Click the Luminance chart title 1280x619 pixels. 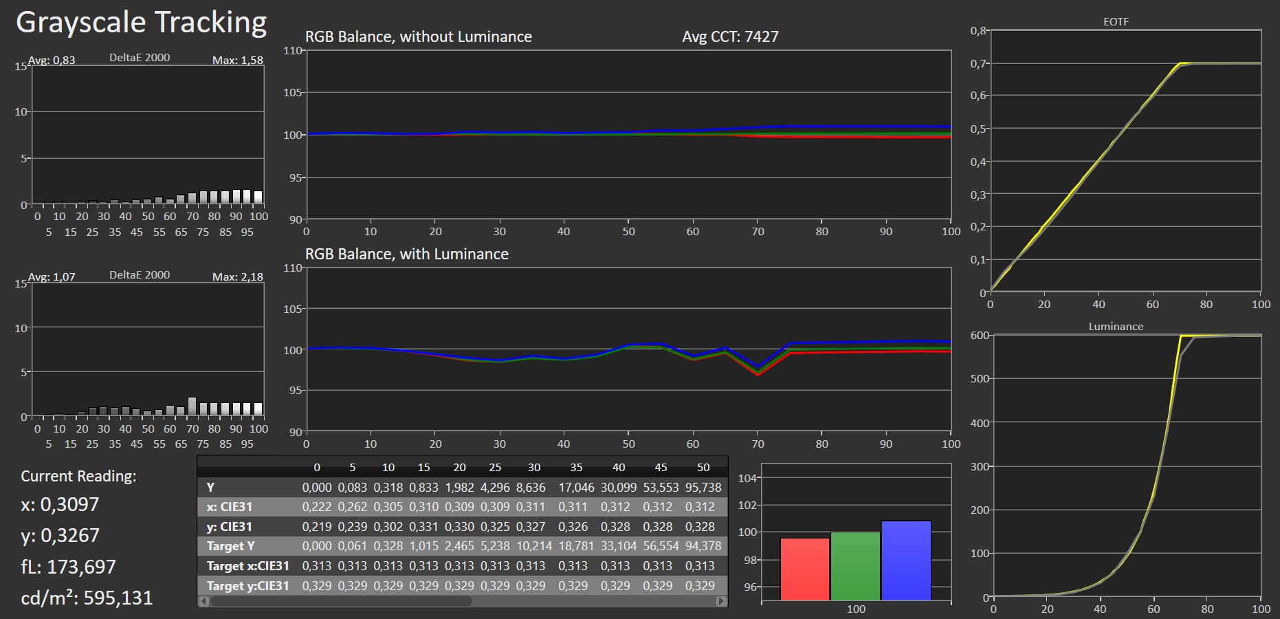[x=1116, y=327]
